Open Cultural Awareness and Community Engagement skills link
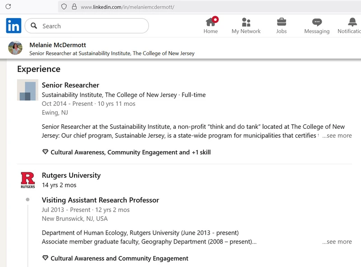361x267 pixels. point(119,258)
